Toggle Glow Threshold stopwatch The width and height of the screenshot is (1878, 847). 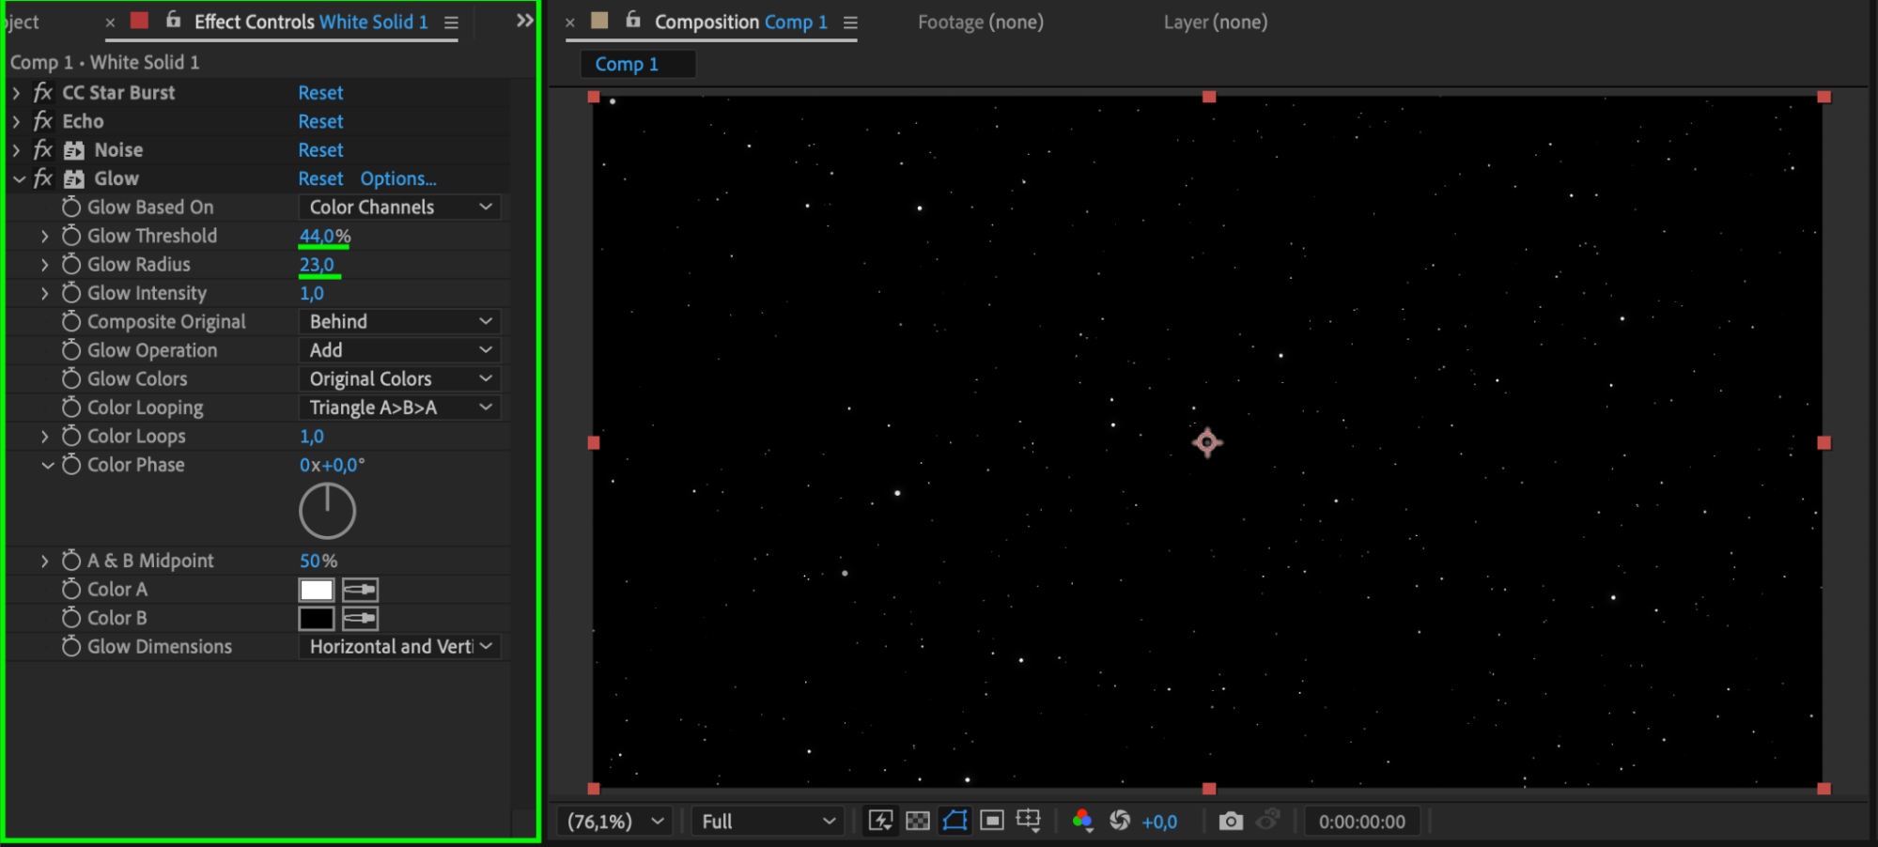coord(71,236)
